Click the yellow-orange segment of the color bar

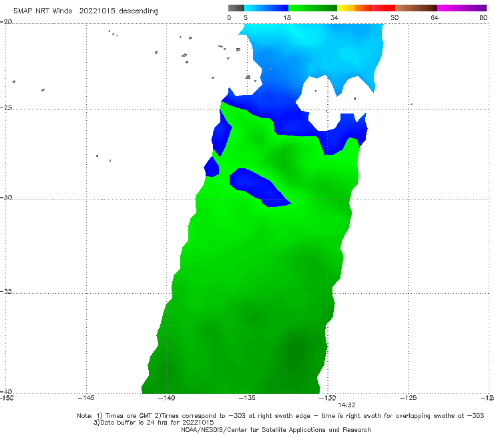(x=354, y=8)
